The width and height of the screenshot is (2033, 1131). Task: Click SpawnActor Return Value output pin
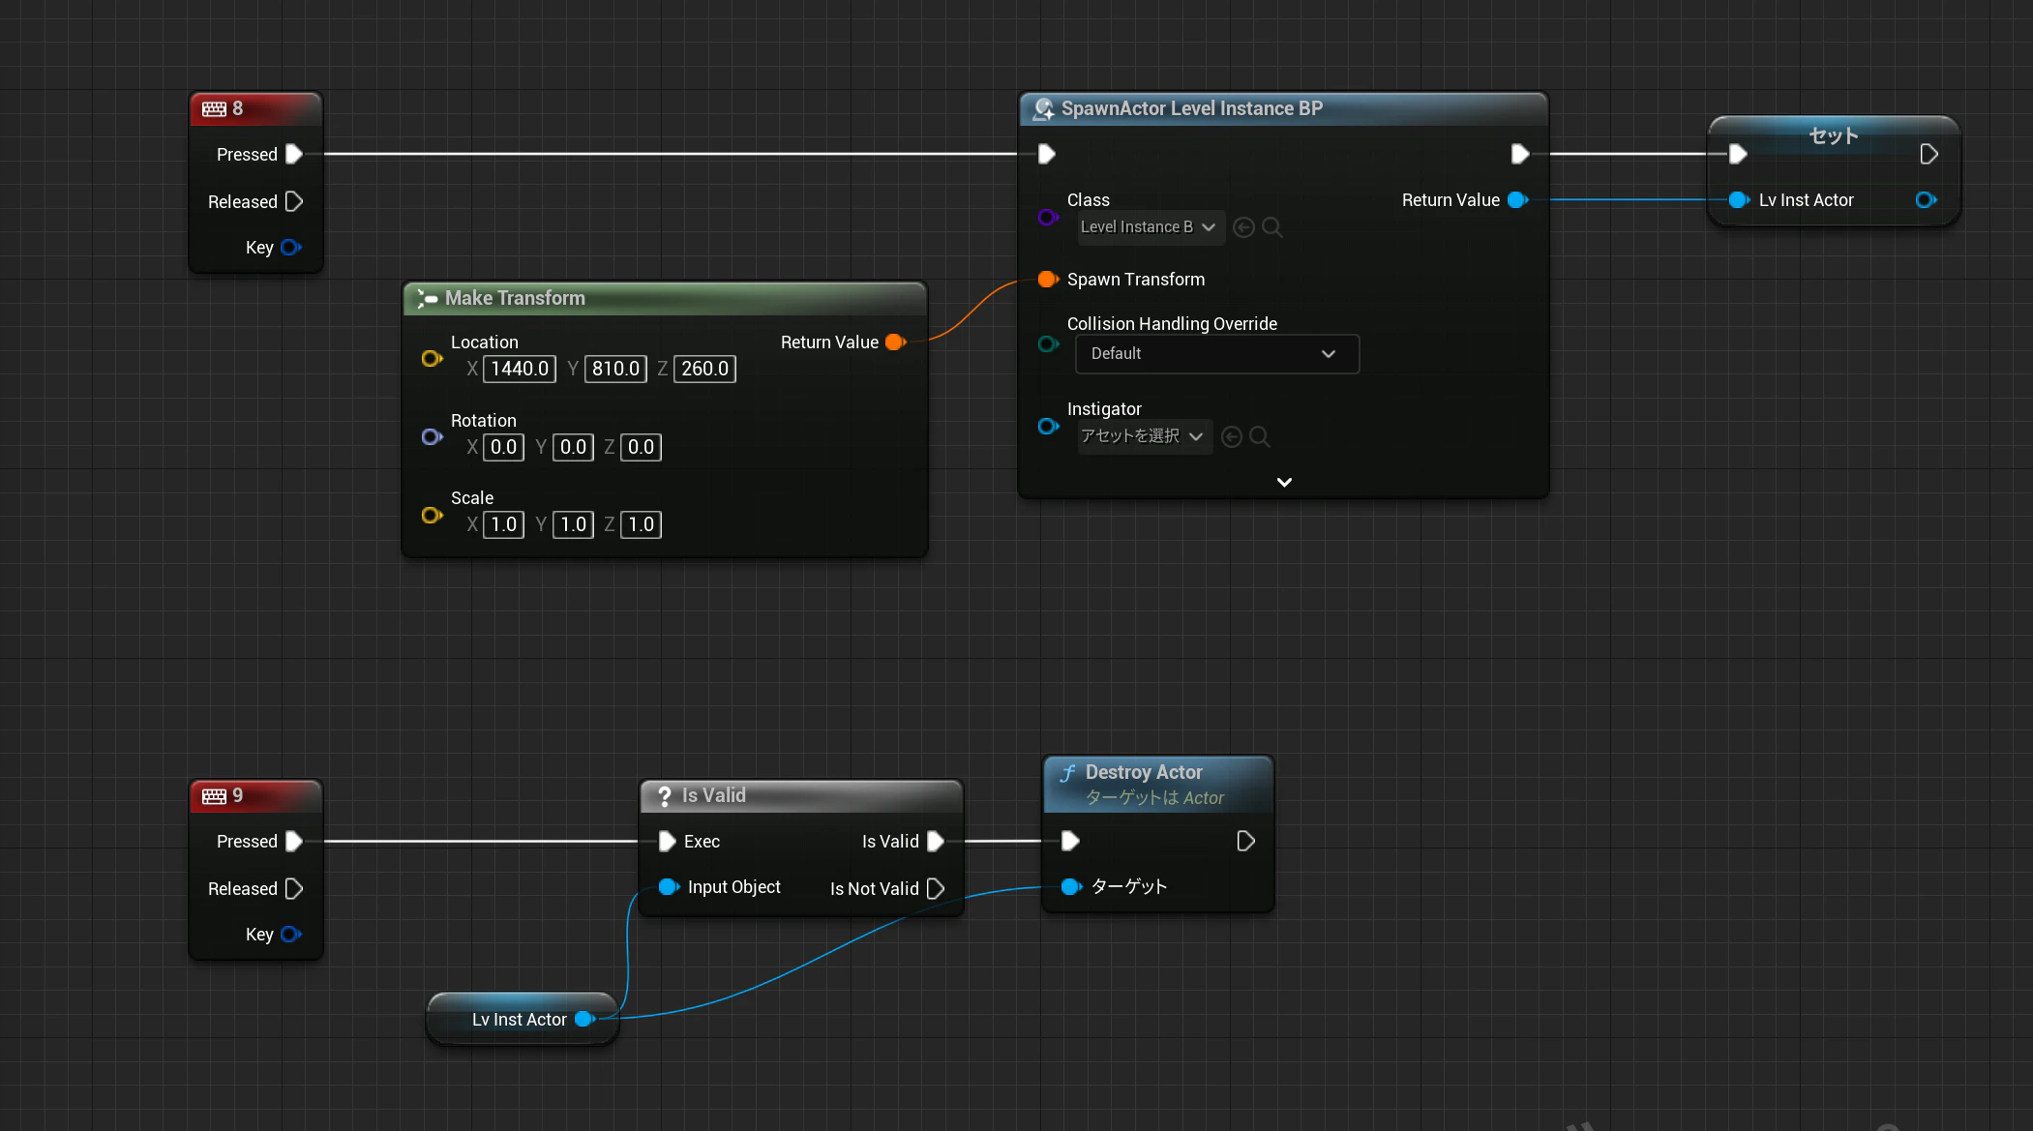pyautogui.click(x=1517, y=199)
